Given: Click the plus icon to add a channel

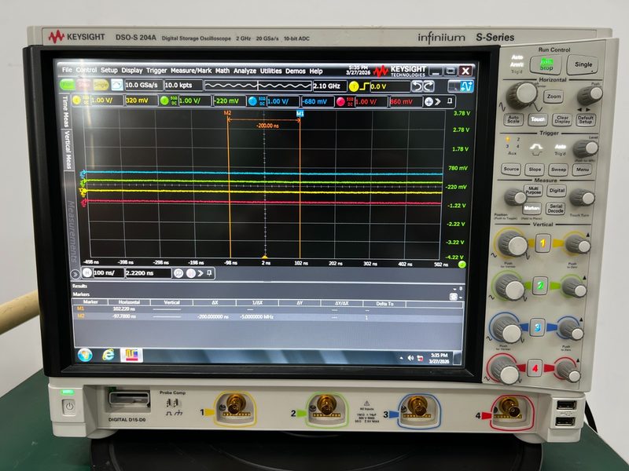Looking at the screenshot, I should [x=429, y=102].
